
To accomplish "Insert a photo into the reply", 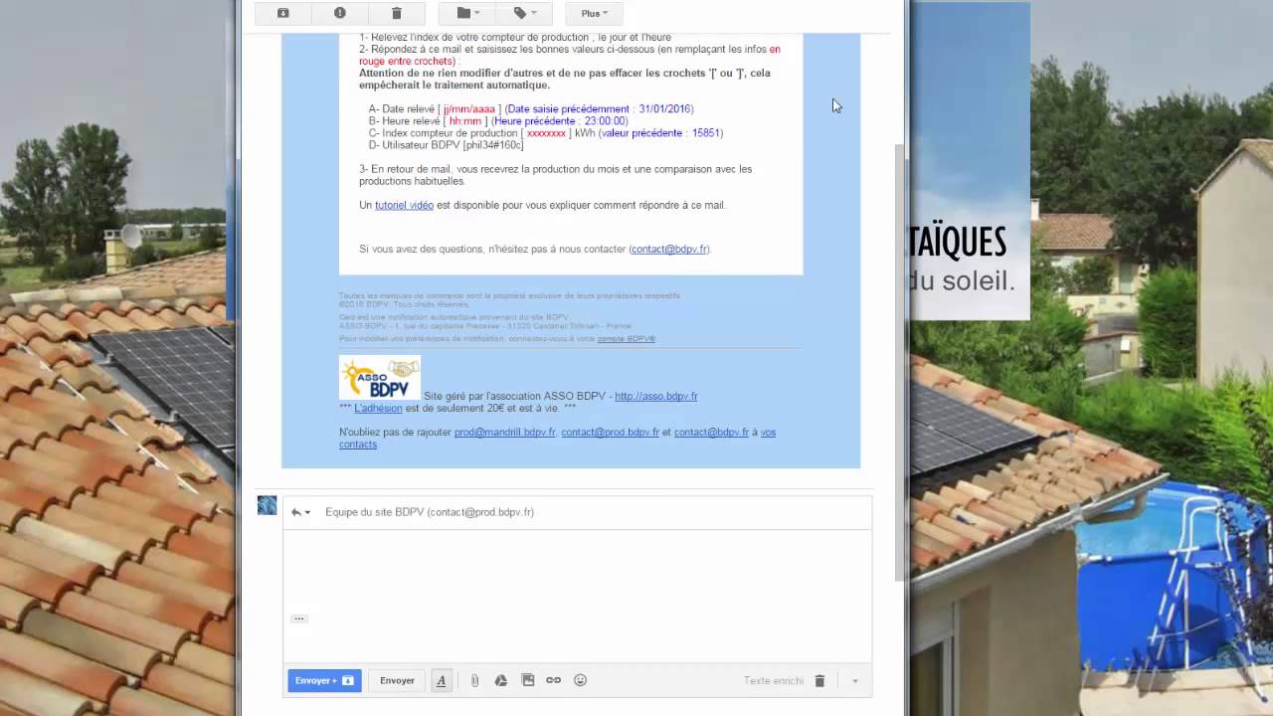I will click(x=527, y=680).
